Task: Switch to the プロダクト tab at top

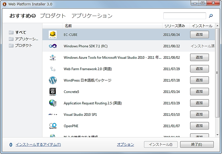Action: (x=53, y=16)
